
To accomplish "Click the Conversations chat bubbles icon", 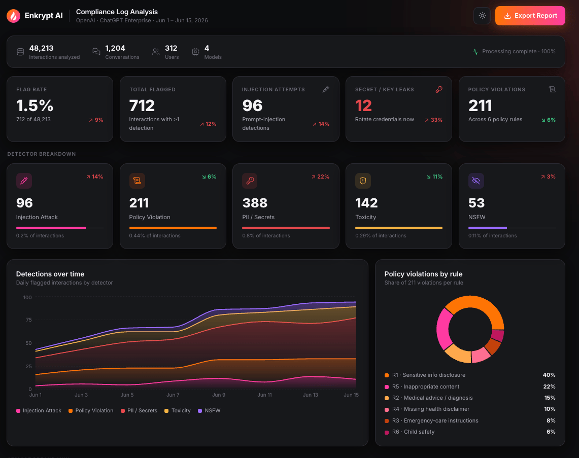I will pos(96,52).
